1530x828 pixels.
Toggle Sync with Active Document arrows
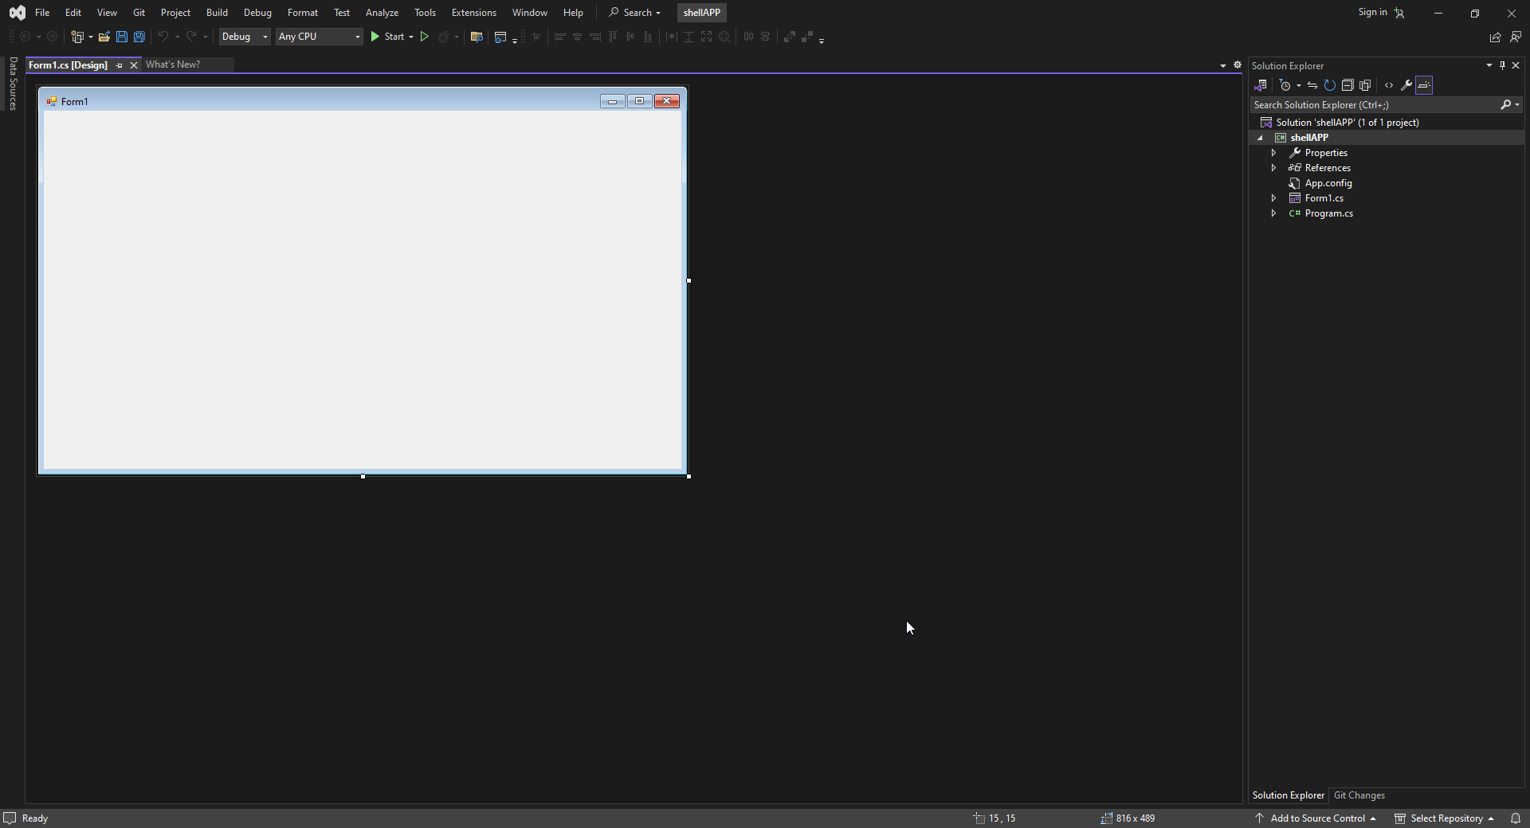pyautogui.click(x=1312, y=85)
